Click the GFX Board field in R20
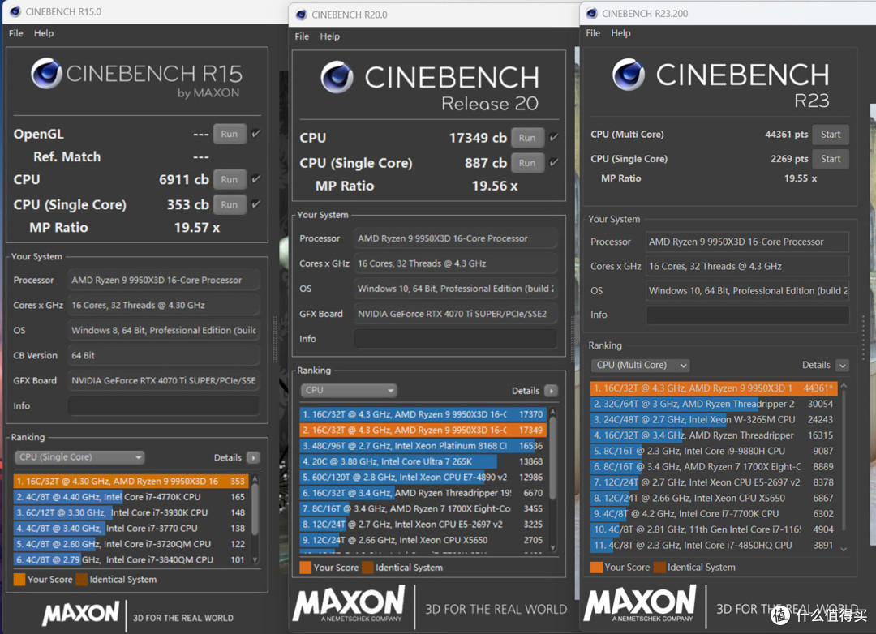The image size is (876, 634). click(x=455, y=314)
